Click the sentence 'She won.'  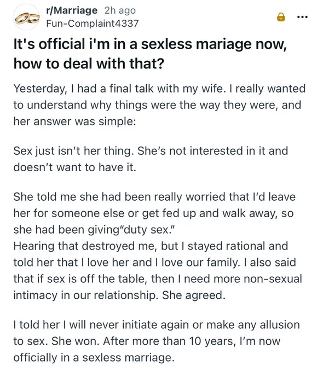(76, 341)
